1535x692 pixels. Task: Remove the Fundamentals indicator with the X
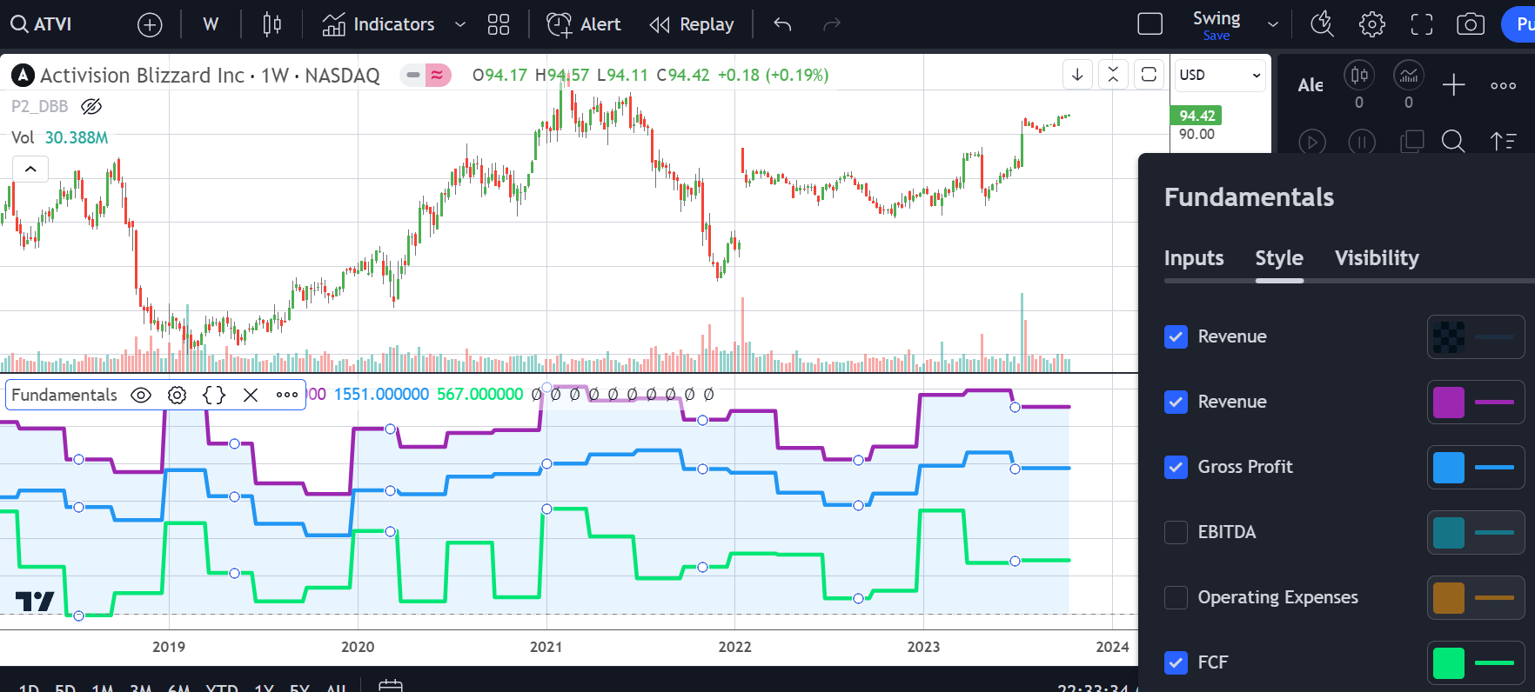[251, 395]
